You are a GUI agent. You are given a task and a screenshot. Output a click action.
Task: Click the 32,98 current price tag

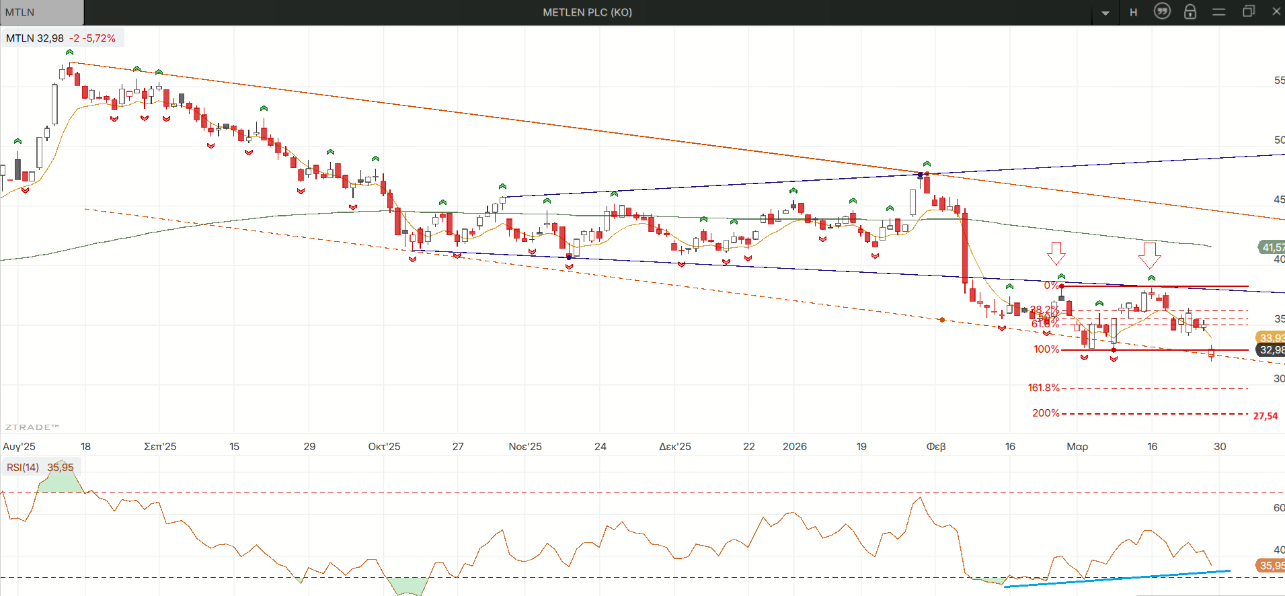click(x=1270, y=350)
